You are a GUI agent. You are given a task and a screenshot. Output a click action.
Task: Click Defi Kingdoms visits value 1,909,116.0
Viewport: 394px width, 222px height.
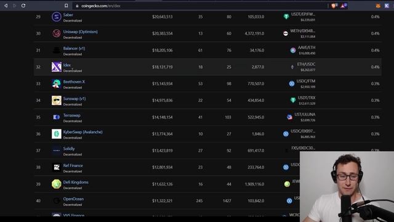(254, 184)
